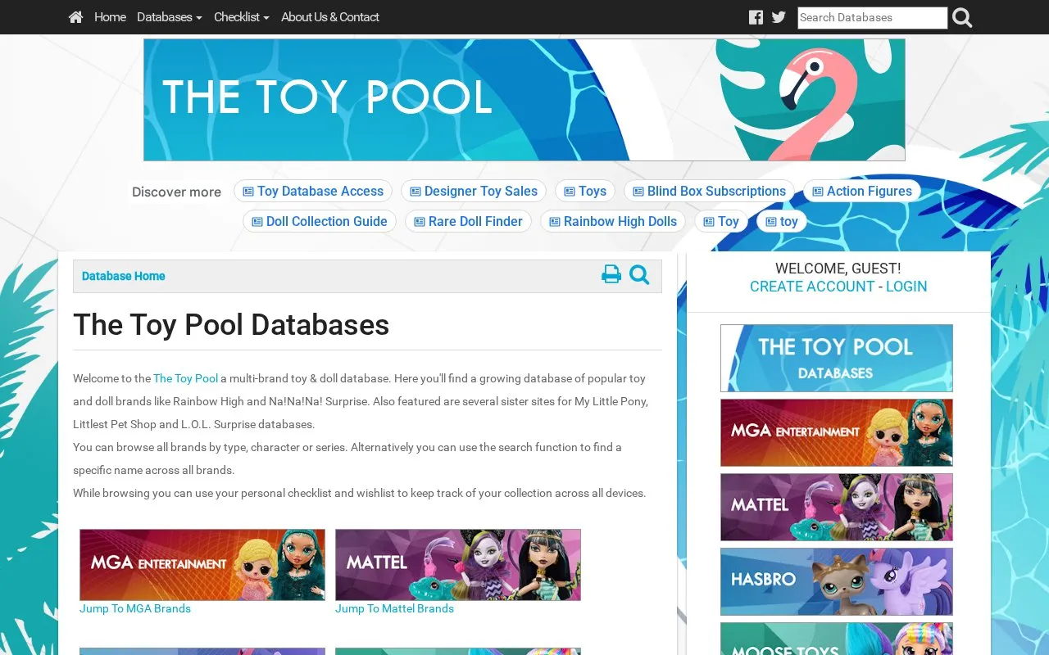Select the Toys suggestion pill
This screenshot has height=655, width=1049.
[x=585, y=191]
